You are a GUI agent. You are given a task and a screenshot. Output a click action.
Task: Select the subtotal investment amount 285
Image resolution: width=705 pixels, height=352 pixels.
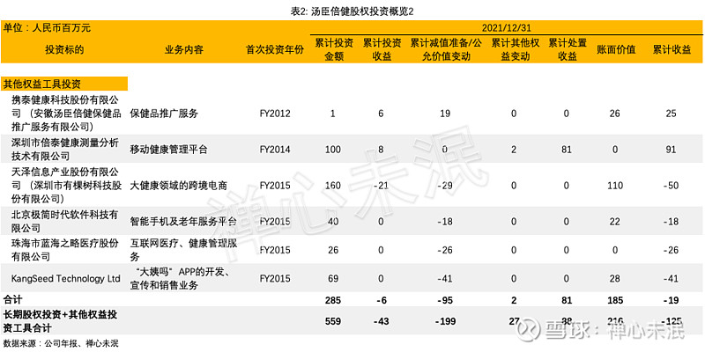(333, 299)
